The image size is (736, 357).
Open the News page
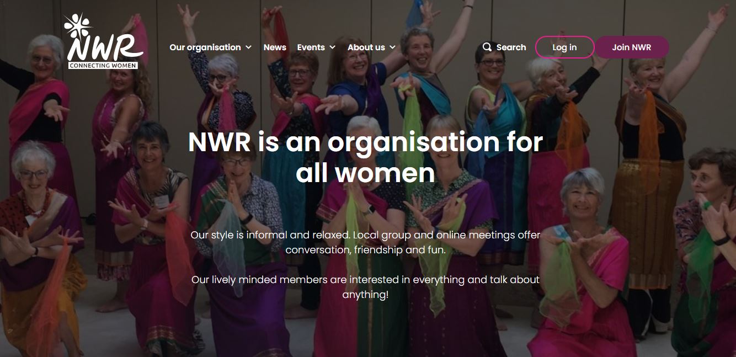pyautogui.click(x=275, y=47)
